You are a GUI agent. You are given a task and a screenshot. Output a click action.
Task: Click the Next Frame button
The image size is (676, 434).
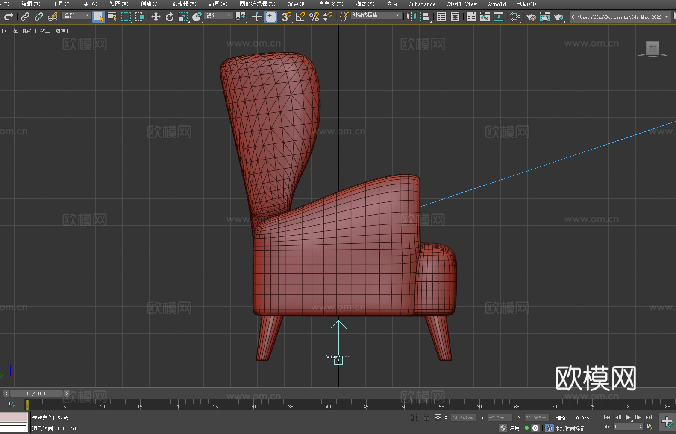point(638,417)
